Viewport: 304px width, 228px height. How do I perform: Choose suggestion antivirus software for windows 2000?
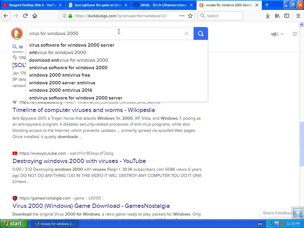[117, 68]
